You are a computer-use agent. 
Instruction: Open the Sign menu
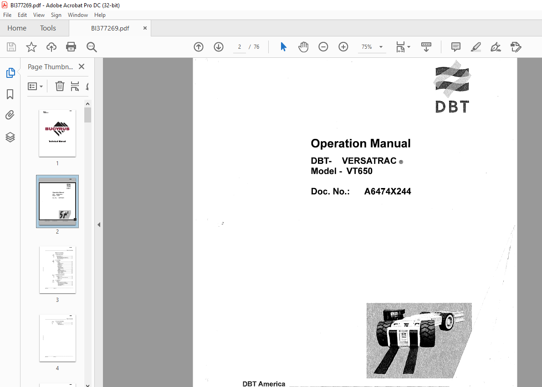[x=56, y=15]
